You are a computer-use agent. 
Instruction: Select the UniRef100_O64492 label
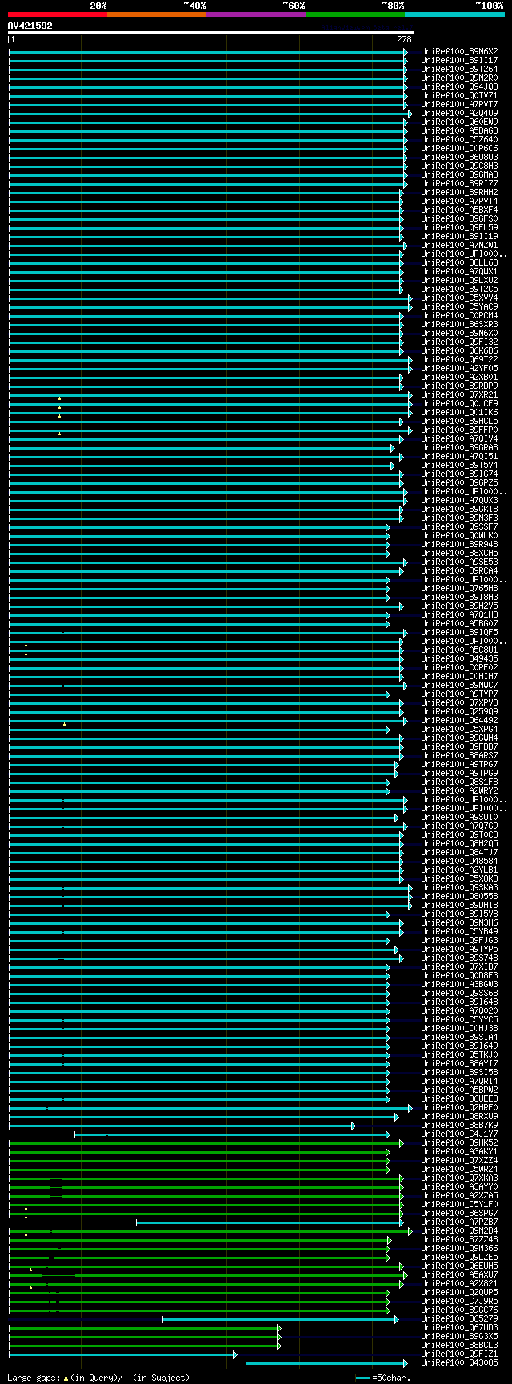tap(459, 720)
